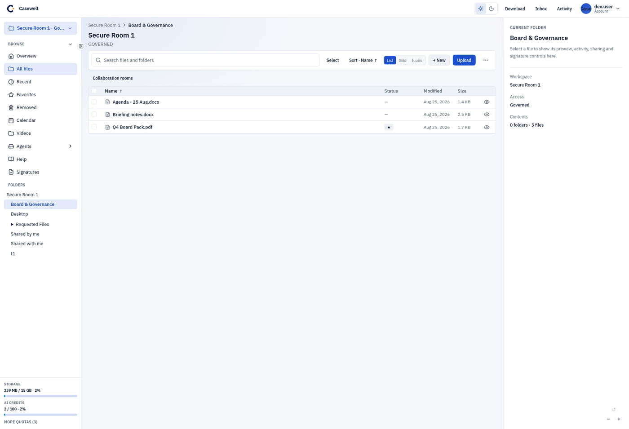629x429 pixels.
Task: Click the Casewelt logo icon
Action: click(x=10, y=9)
